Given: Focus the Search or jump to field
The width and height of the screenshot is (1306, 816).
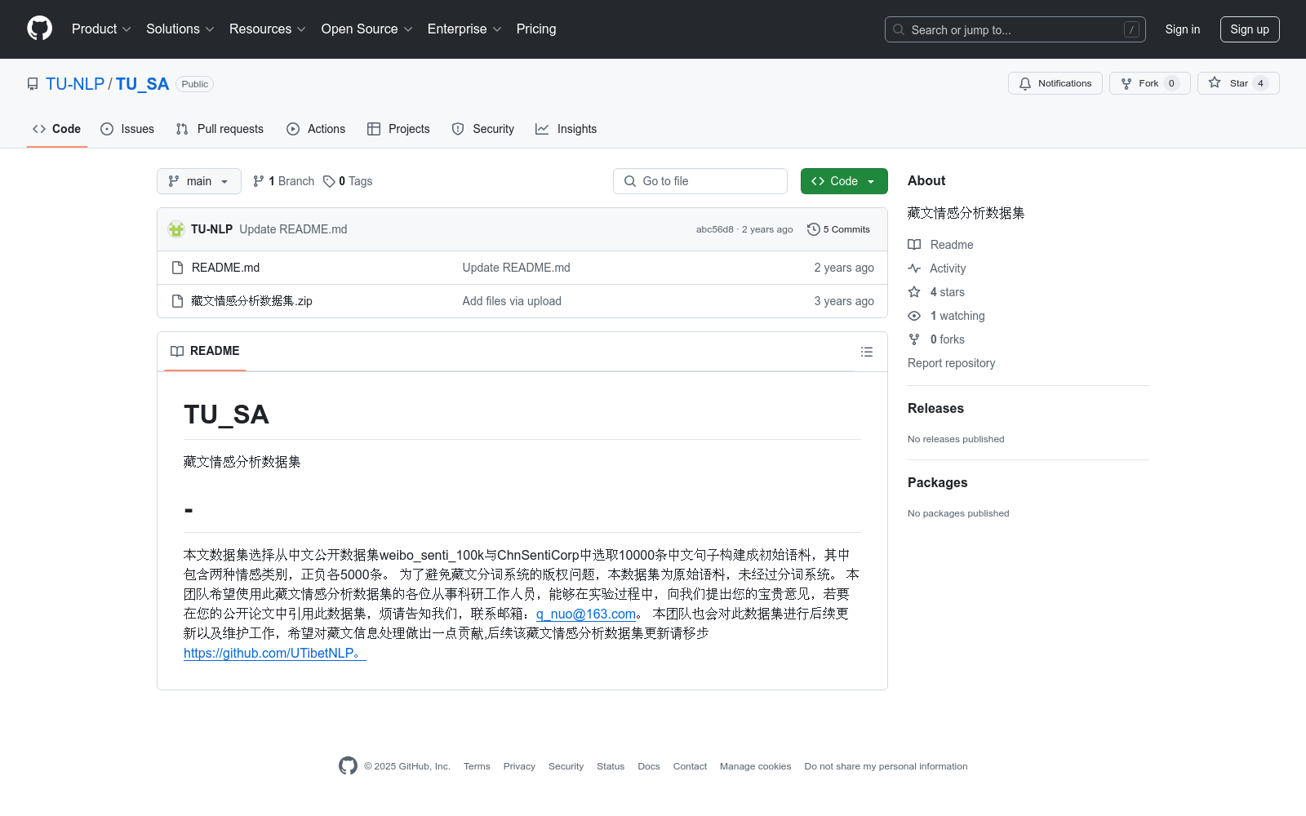Looking at the screenshot, I should [1015, 29].
